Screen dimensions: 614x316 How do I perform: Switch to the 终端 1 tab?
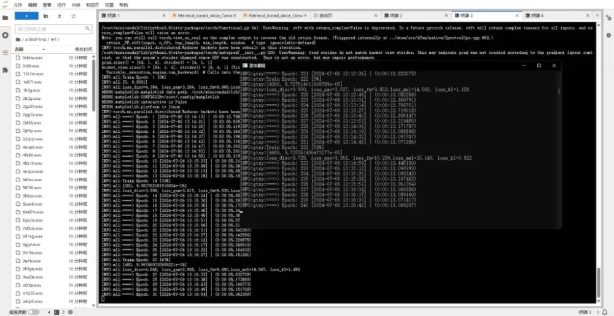[133, 16]
